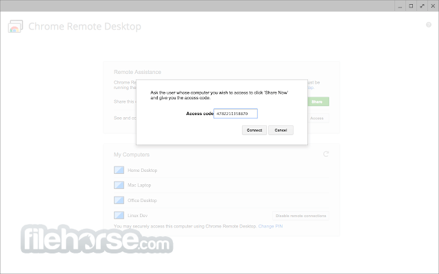Click the Connect button in the dialog
439x274 pixels.
point(254,130)
